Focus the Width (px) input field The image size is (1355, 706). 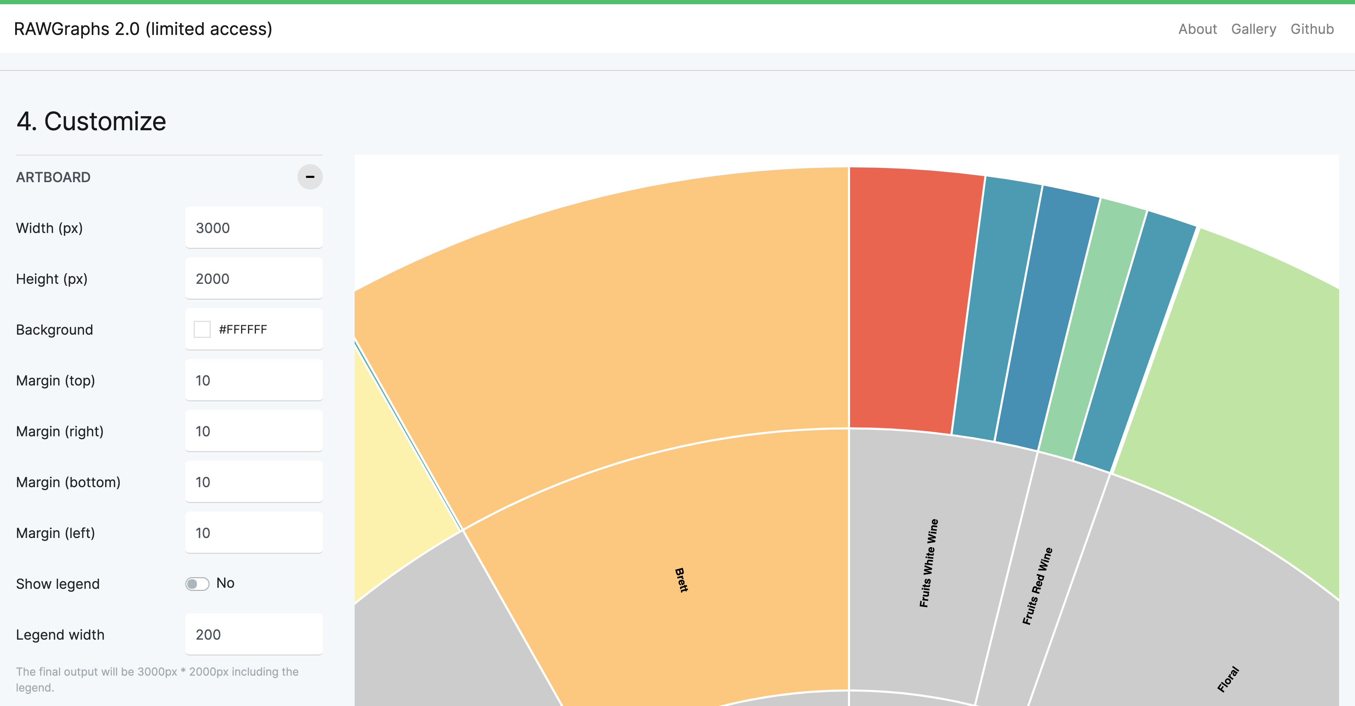point(254,228)
